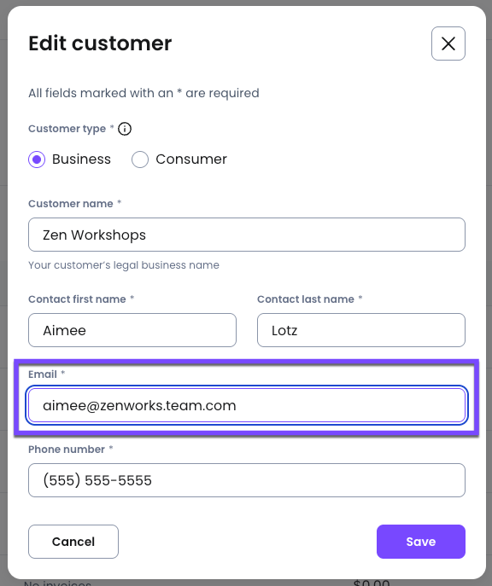492x586 pixels.
Task: Select the Consumer radio button
Action: click(140, 160)
